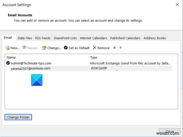Open the Internet Calendars tab
The height and width of the screenshot is (137, 183).
(93, 38)
